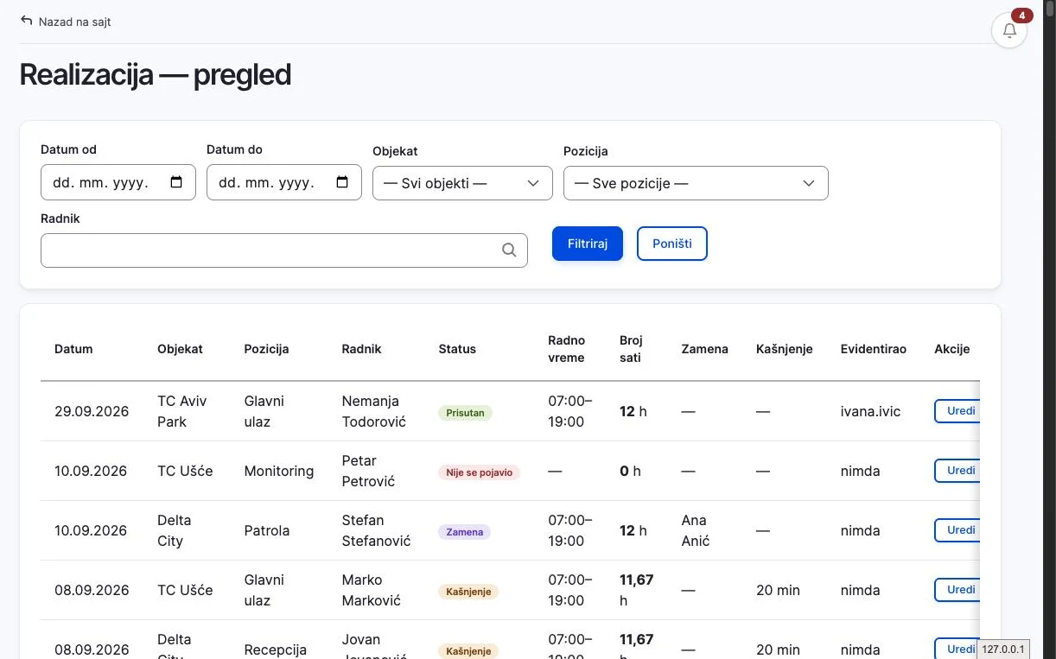Image resolution: width=1056 pixels, height=659 pixels.
Task: Focus the Datum do date field
Action: coord(284,182)
